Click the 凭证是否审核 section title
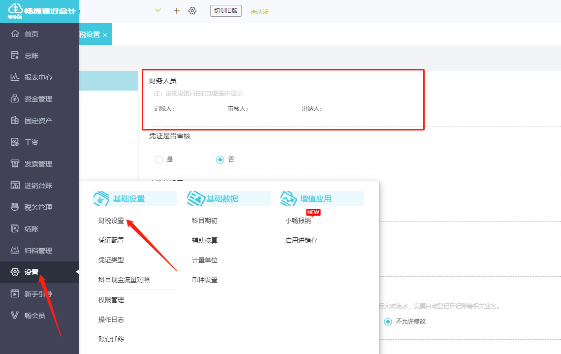This screenshot has width=561, height=354. [170, 136]
